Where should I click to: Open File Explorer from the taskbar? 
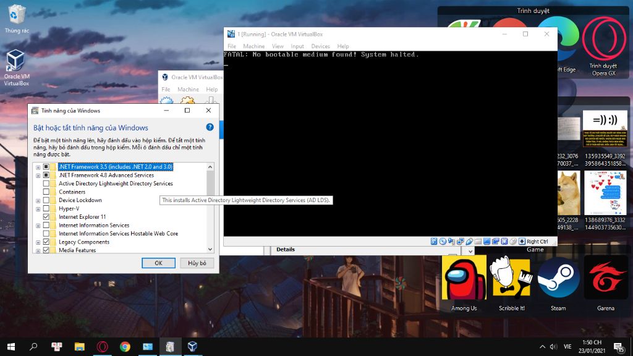(80, 347)
